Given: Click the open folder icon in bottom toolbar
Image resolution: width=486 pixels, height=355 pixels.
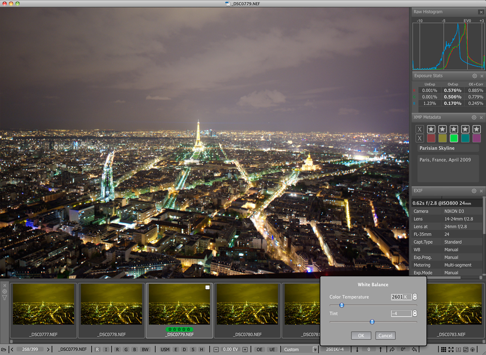Looking at the screenshot, I should (4, 349).
